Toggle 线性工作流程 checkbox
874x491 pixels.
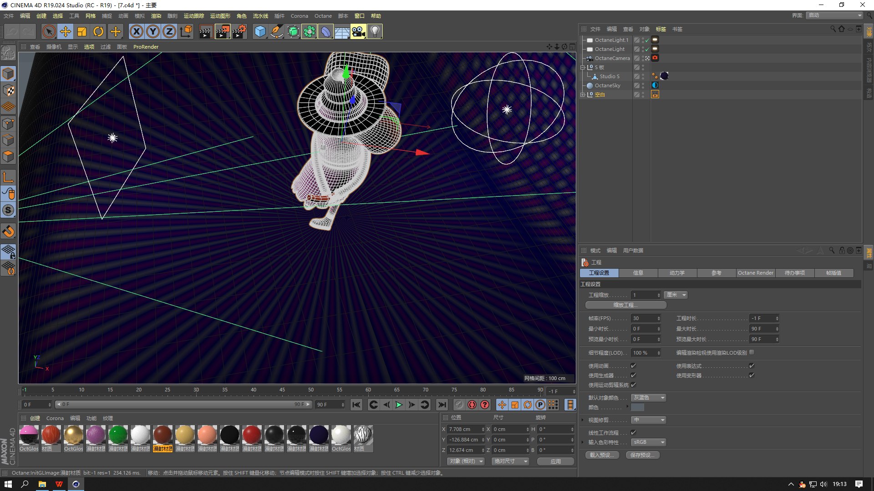(633, 433)
